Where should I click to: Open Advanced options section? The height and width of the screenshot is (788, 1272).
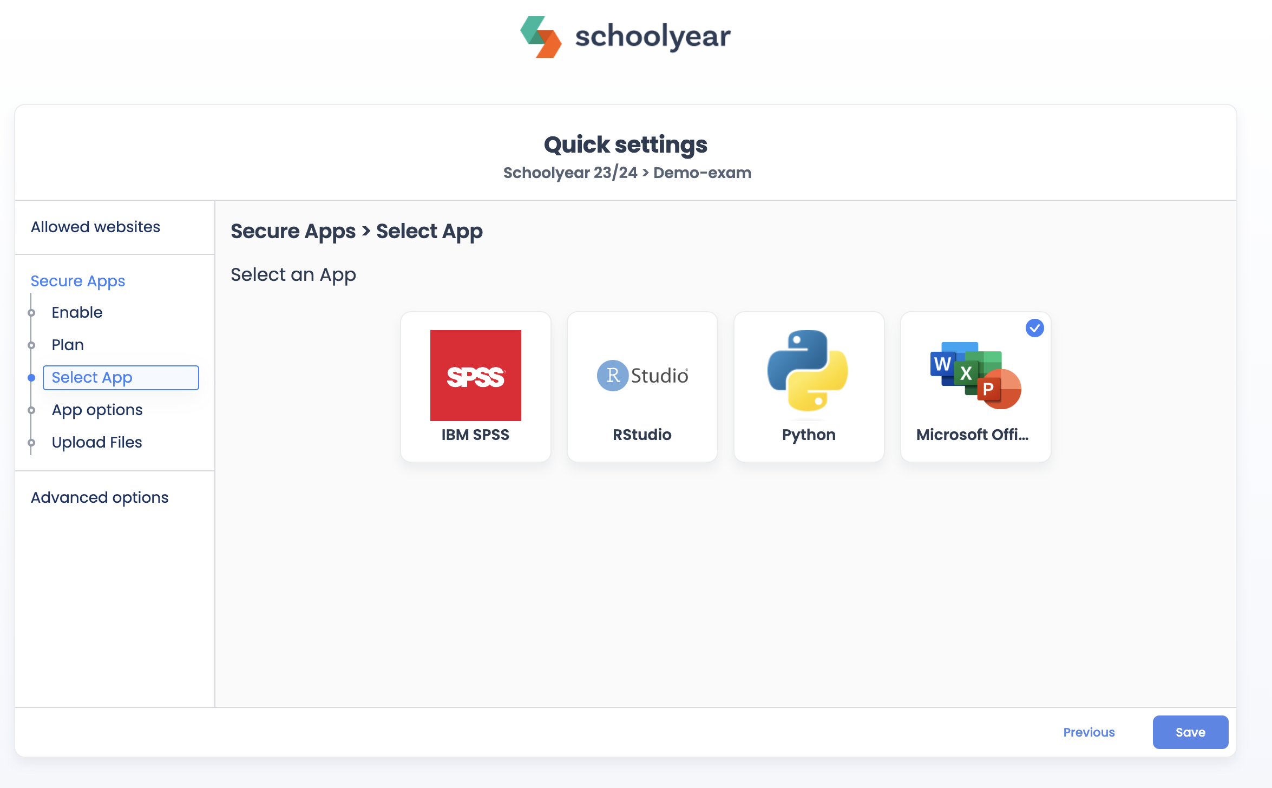tap(100, 497)
